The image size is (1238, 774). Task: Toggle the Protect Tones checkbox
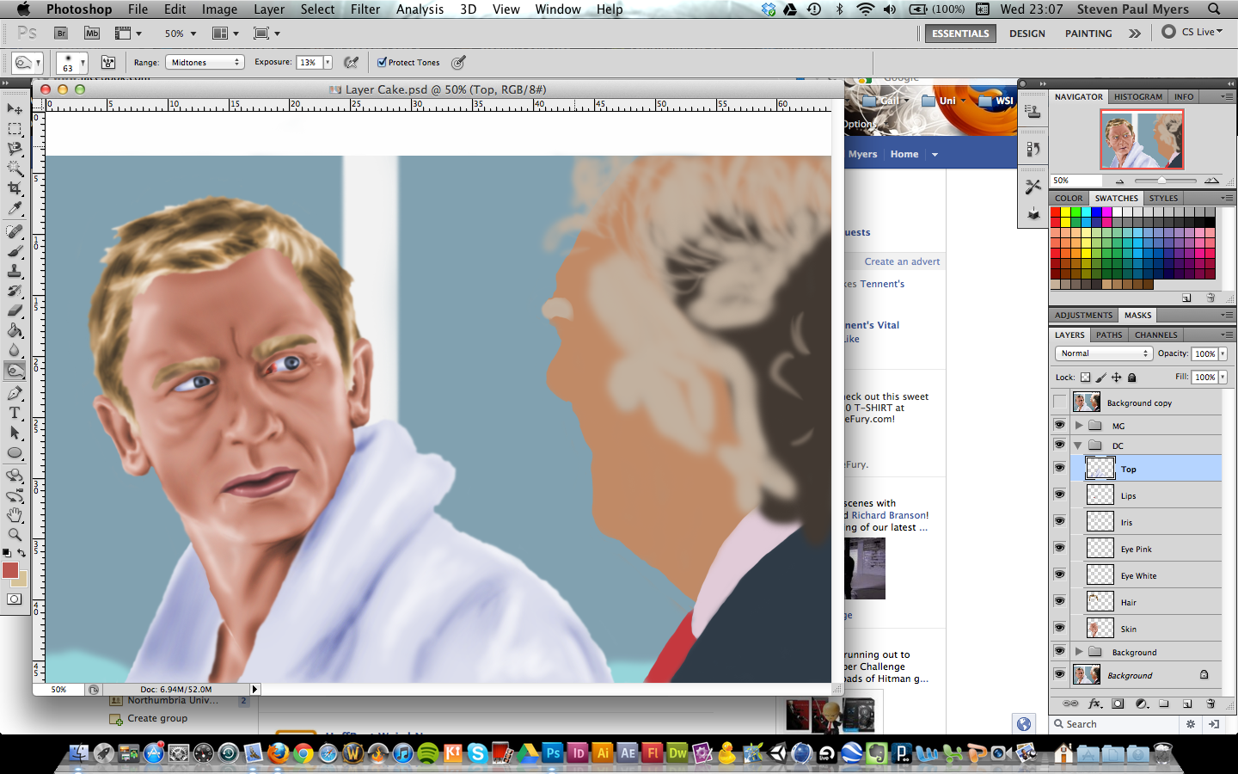pos(382,62)
